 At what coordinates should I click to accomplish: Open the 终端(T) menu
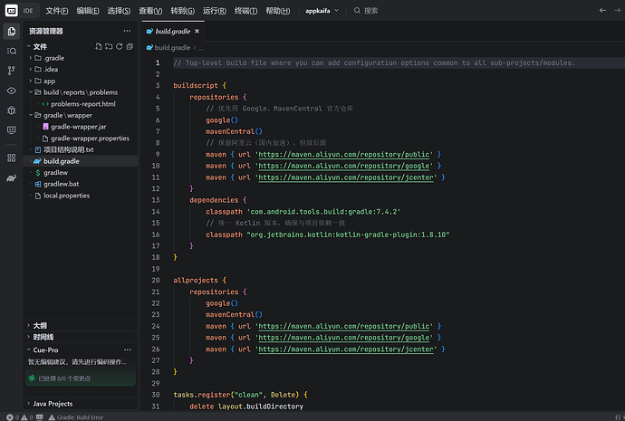(246, 11)
